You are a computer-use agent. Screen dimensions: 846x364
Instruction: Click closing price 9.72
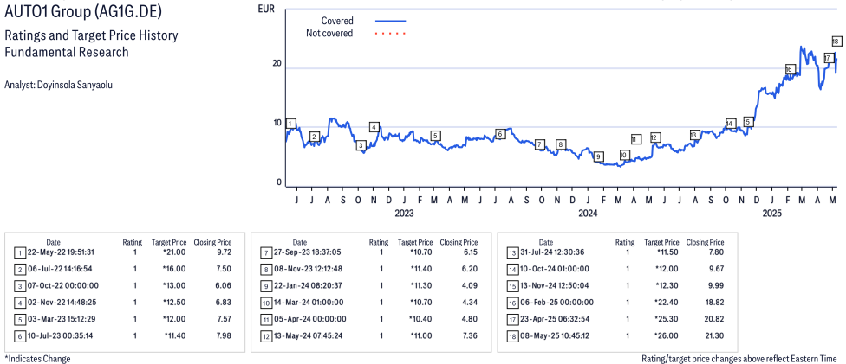pos(224,252)
